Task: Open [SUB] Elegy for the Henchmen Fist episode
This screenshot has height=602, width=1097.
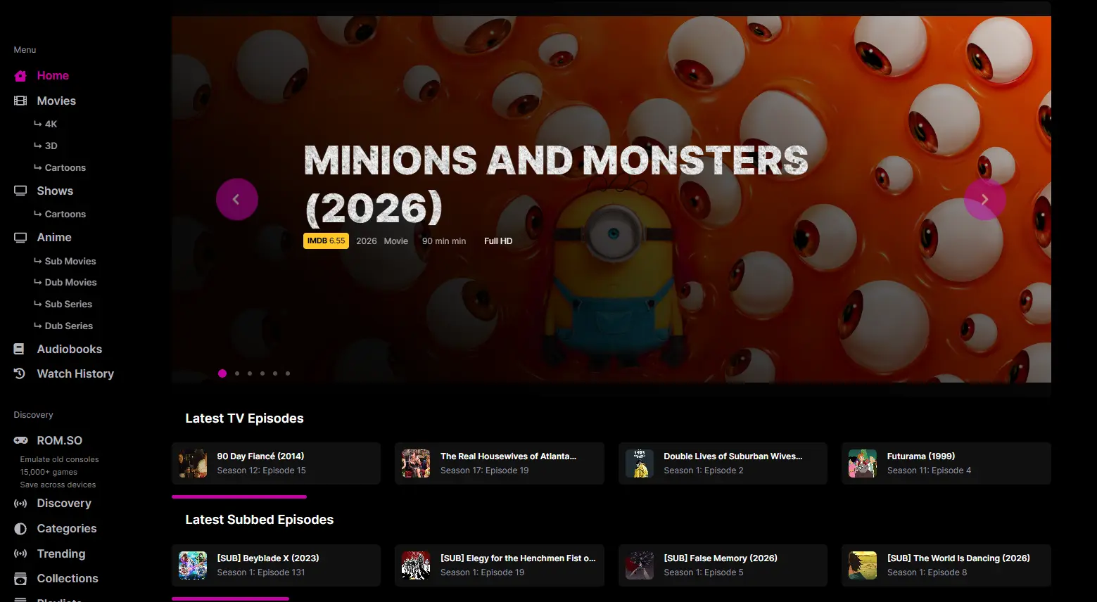Action: pyautogui.click(x=500, y=565)
